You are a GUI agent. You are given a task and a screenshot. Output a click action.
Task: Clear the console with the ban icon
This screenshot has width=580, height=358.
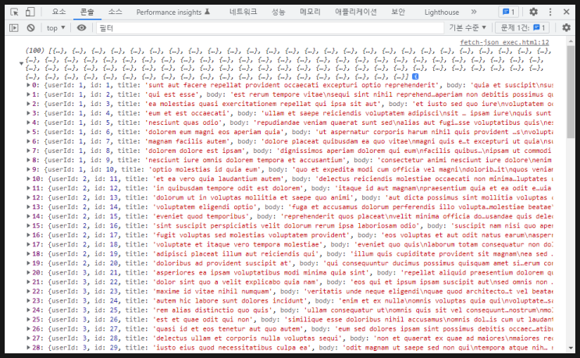click(31, 28)
